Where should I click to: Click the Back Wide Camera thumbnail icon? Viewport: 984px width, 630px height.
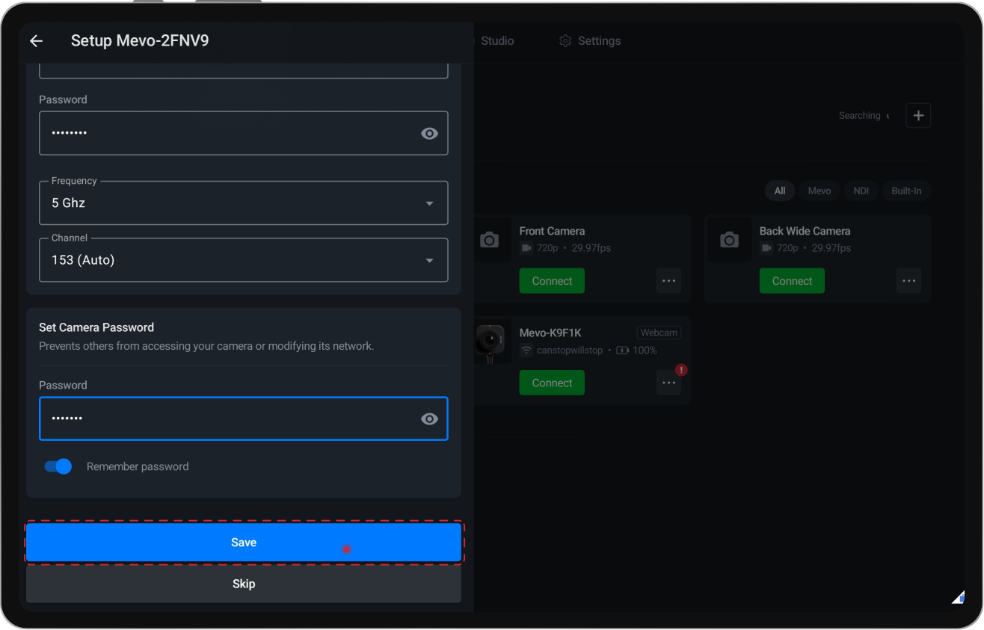[x=729, y=240]
